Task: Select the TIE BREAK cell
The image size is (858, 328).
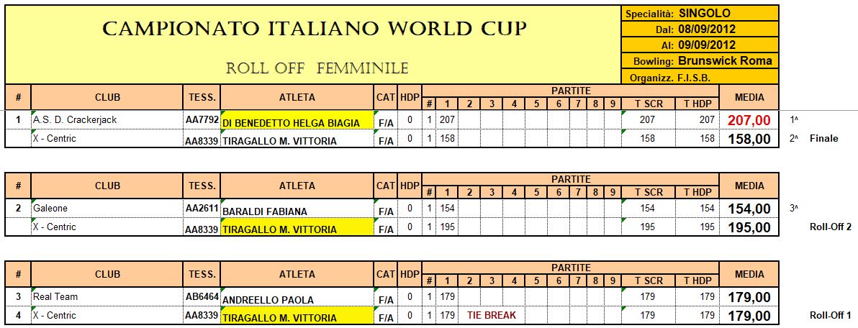Action: (491, 316)
